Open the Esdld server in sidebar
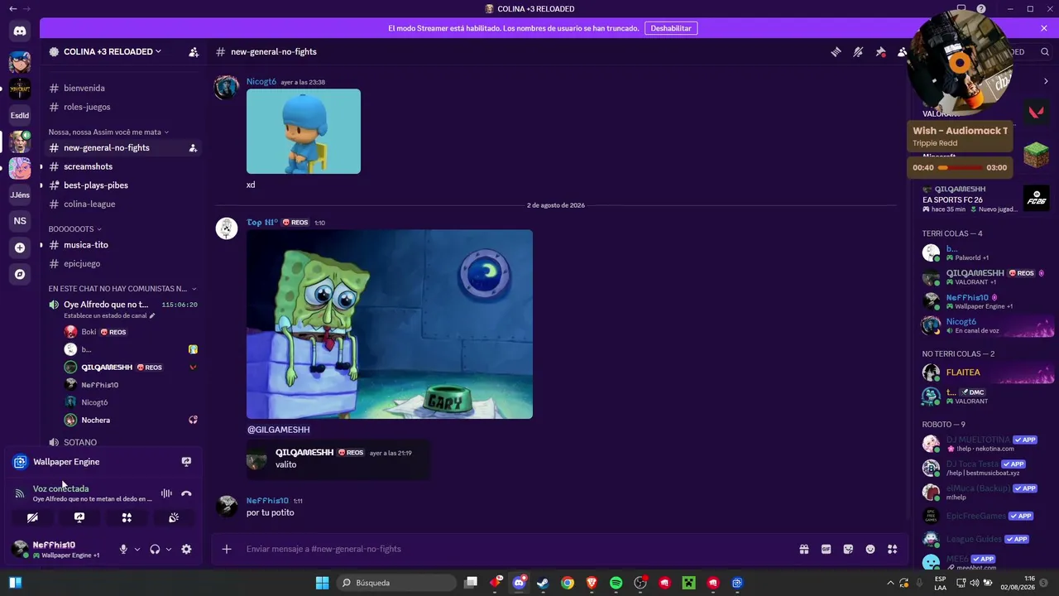Viewport: 1059px width, 596px height. [x=20, y=115]
